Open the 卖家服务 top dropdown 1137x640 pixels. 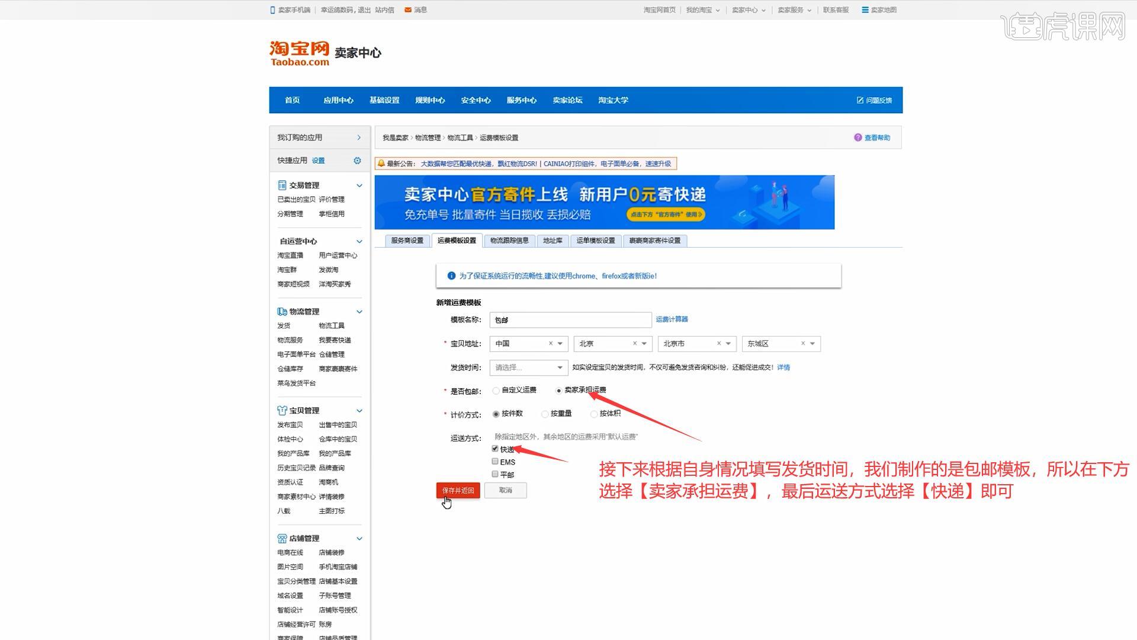[794, 10]
